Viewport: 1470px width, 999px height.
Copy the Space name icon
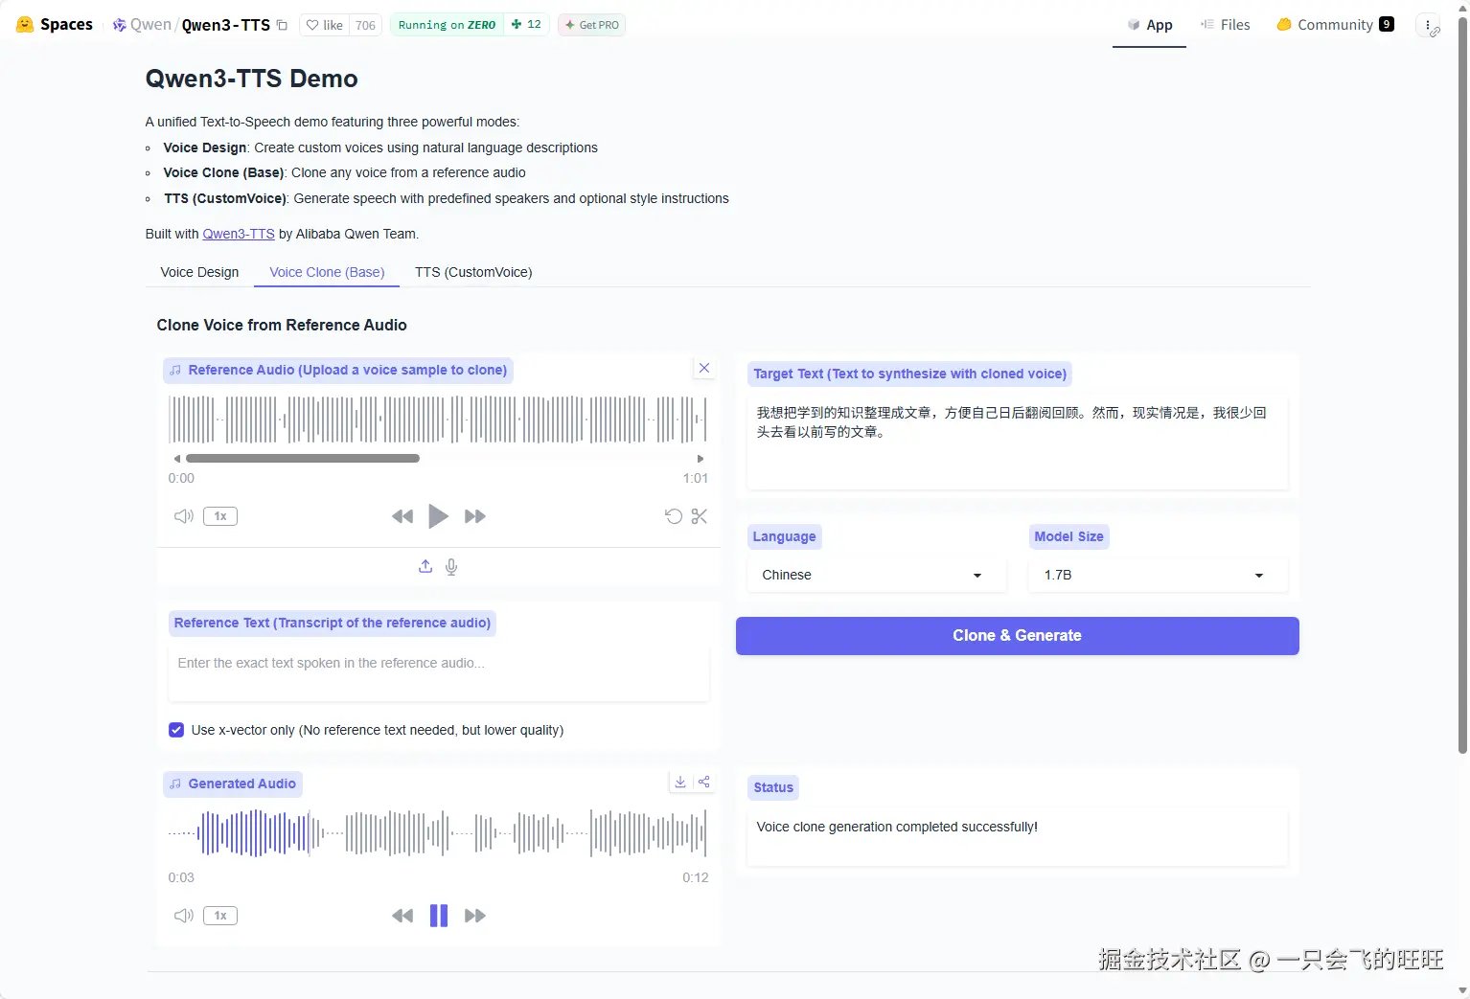pyautogui.click(x=282, y=25)
